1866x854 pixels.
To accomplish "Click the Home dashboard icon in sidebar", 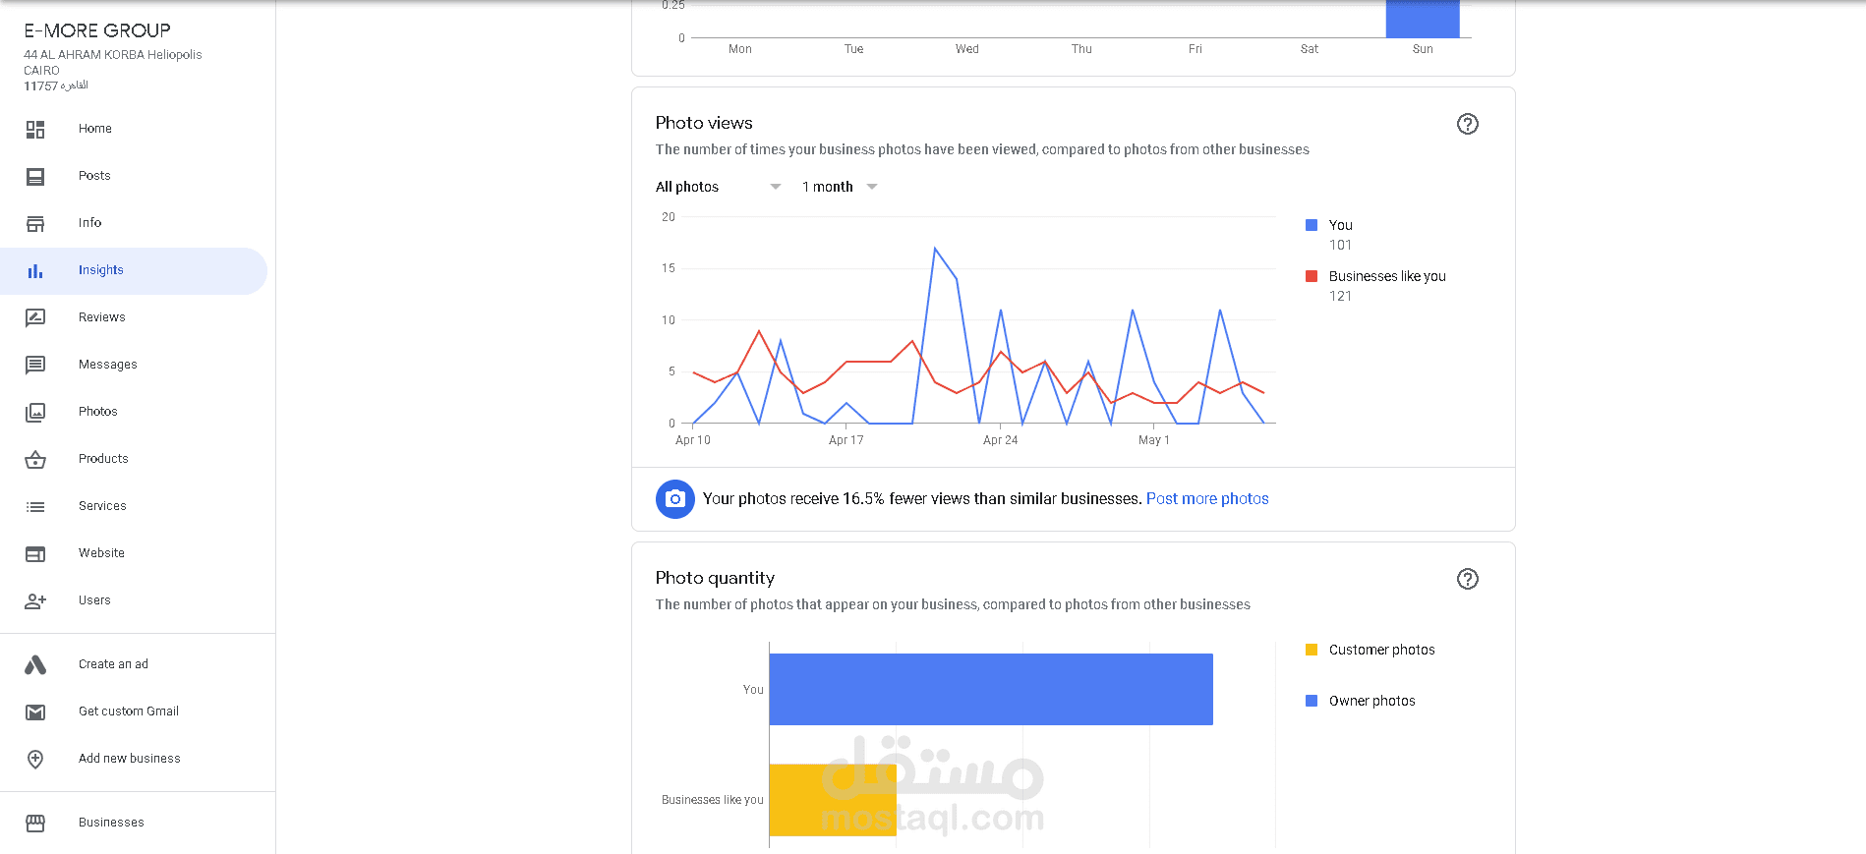I will [35, 129].
